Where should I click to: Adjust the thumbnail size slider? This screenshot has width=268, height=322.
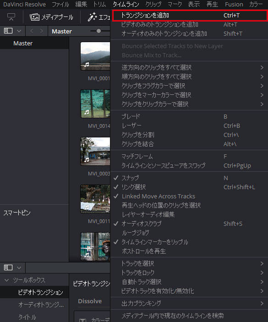(x=98, y=31)
